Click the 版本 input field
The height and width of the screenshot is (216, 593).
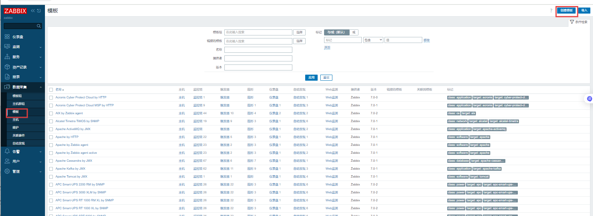coord(258,67)
